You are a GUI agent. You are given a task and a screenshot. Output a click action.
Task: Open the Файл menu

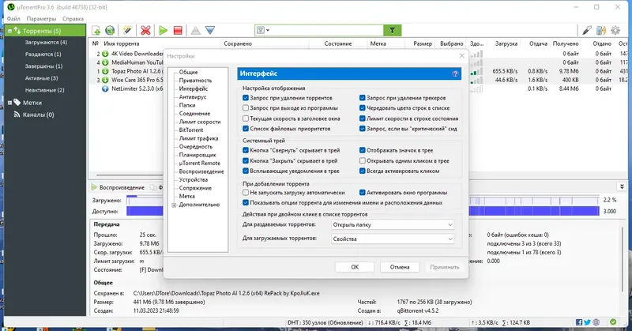click(x=13, y=18)
